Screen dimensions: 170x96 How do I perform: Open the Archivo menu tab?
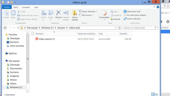(x=7, y=7)
